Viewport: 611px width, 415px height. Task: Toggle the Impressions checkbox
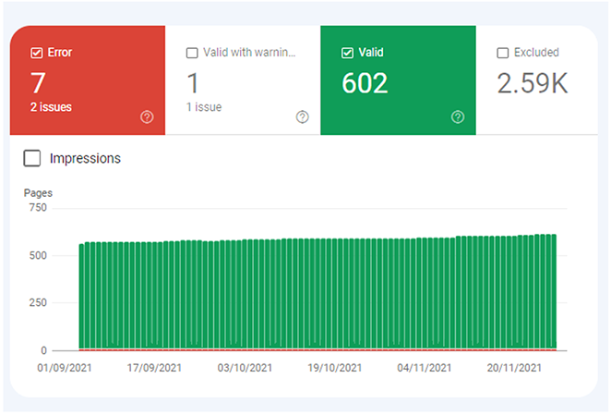[32, 158]
